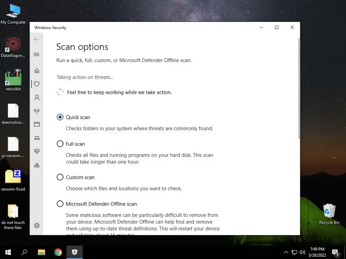Go back using the back arrow
Image resolution: width=346 pixels, height=259 pixels.
(36, 39)
